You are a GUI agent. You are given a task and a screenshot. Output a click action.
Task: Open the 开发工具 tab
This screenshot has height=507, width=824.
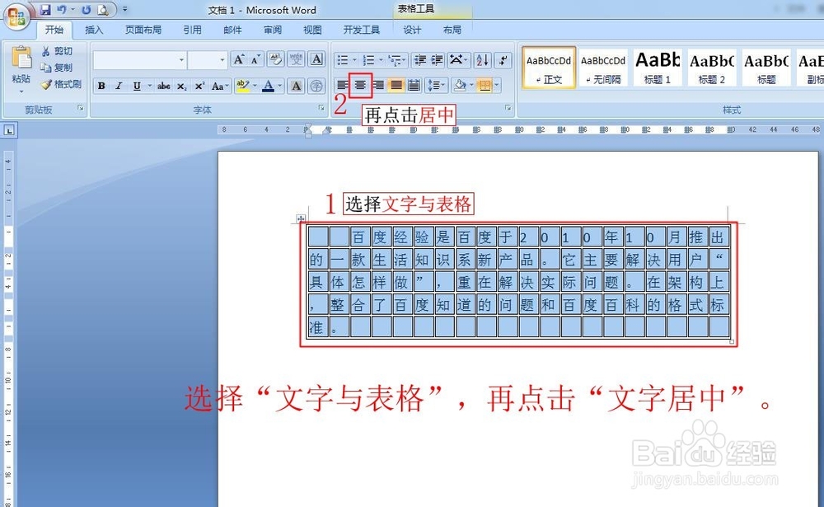tap(362, 30)
